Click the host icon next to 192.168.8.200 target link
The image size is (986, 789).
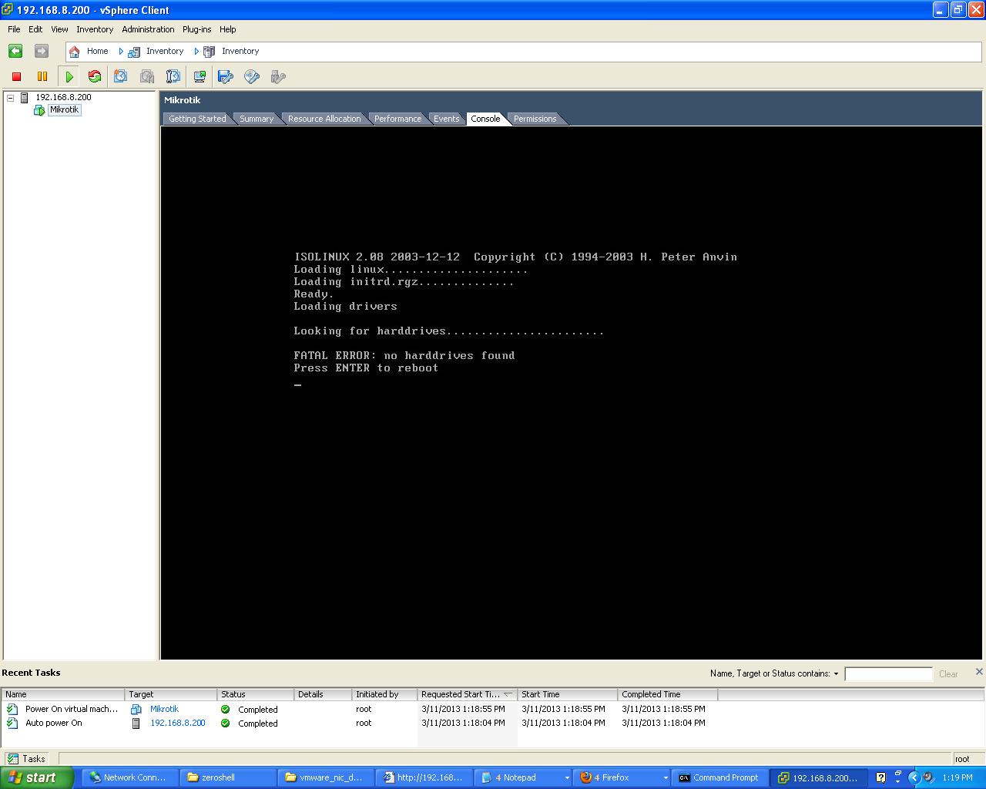[136, 723]
